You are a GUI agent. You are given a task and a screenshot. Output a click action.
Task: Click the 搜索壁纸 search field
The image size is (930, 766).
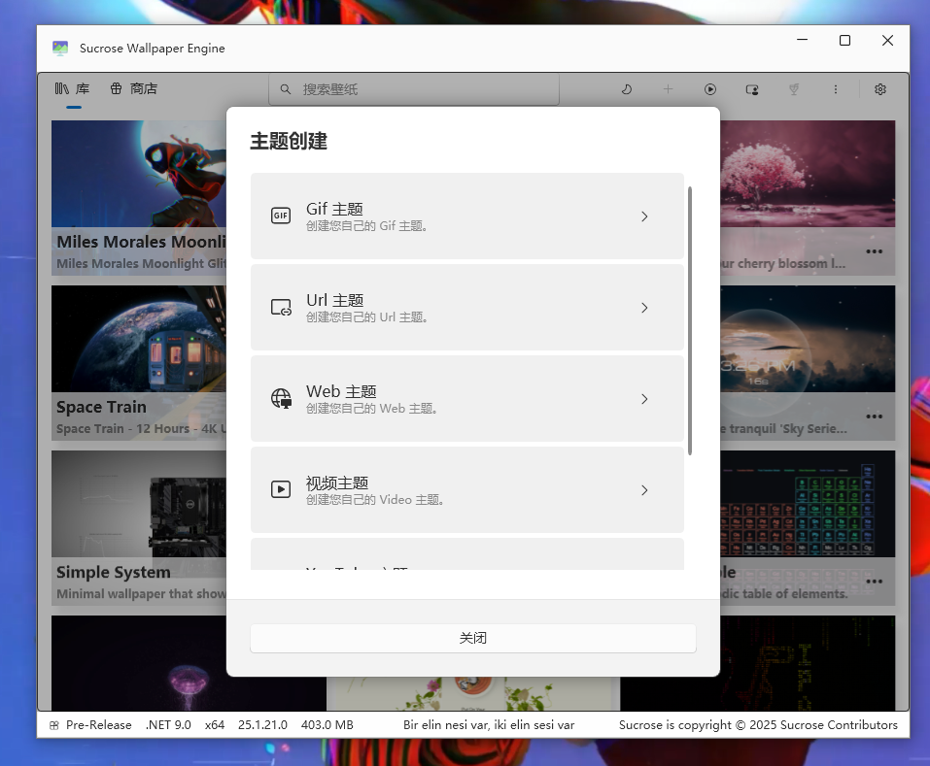[x=414, y=89]
